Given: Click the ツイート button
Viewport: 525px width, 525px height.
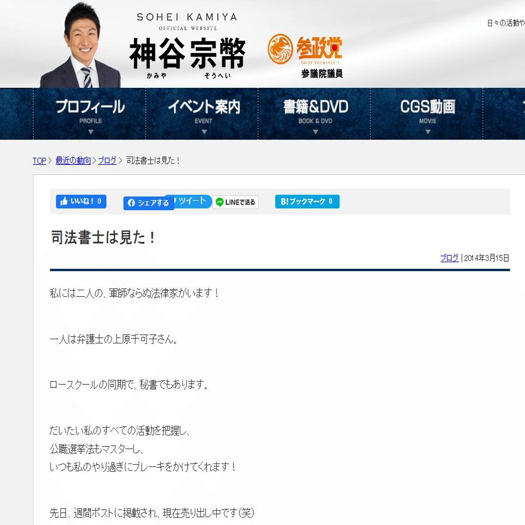Looking at the screenshot, I should click(192, 201).
